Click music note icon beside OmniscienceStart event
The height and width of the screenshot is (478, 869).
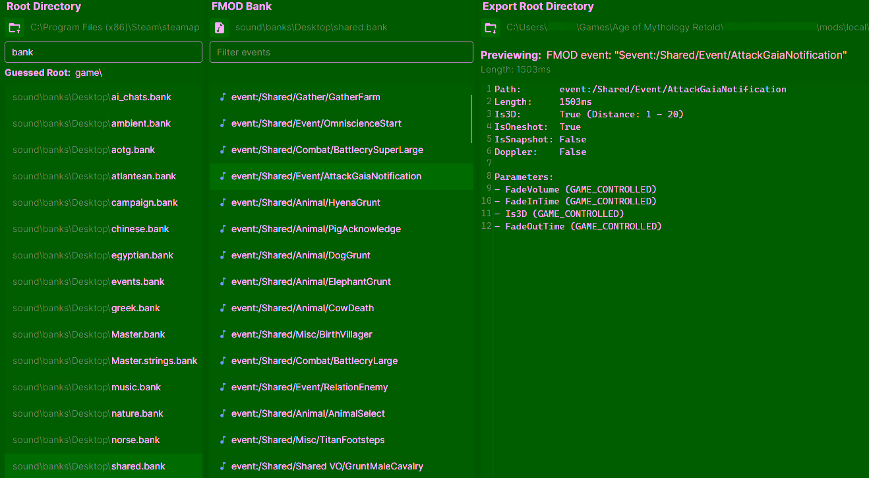point(222,123)
